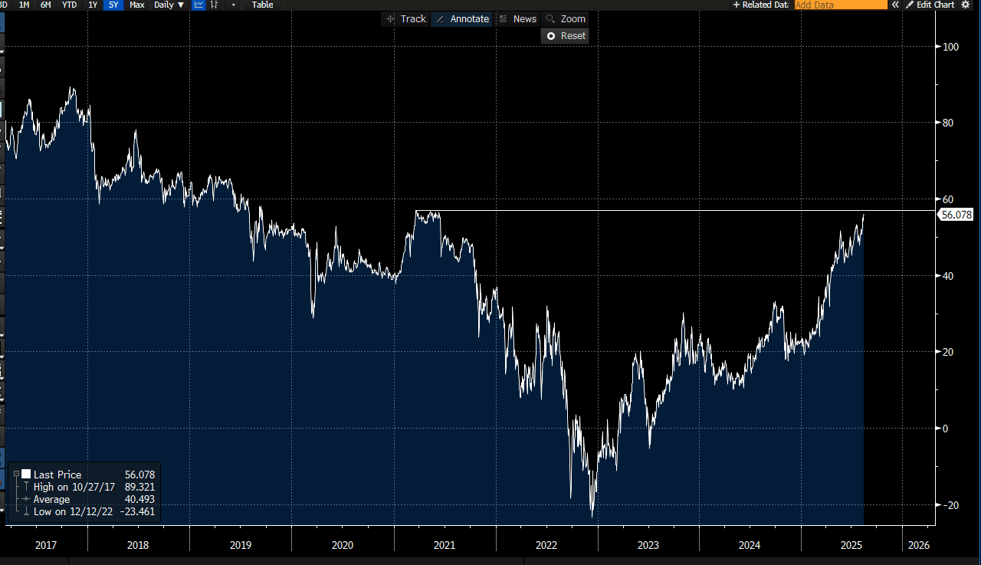Click the High marker icon in legend
The height and width of the screenshot is (565, 981).
[26, 487]
